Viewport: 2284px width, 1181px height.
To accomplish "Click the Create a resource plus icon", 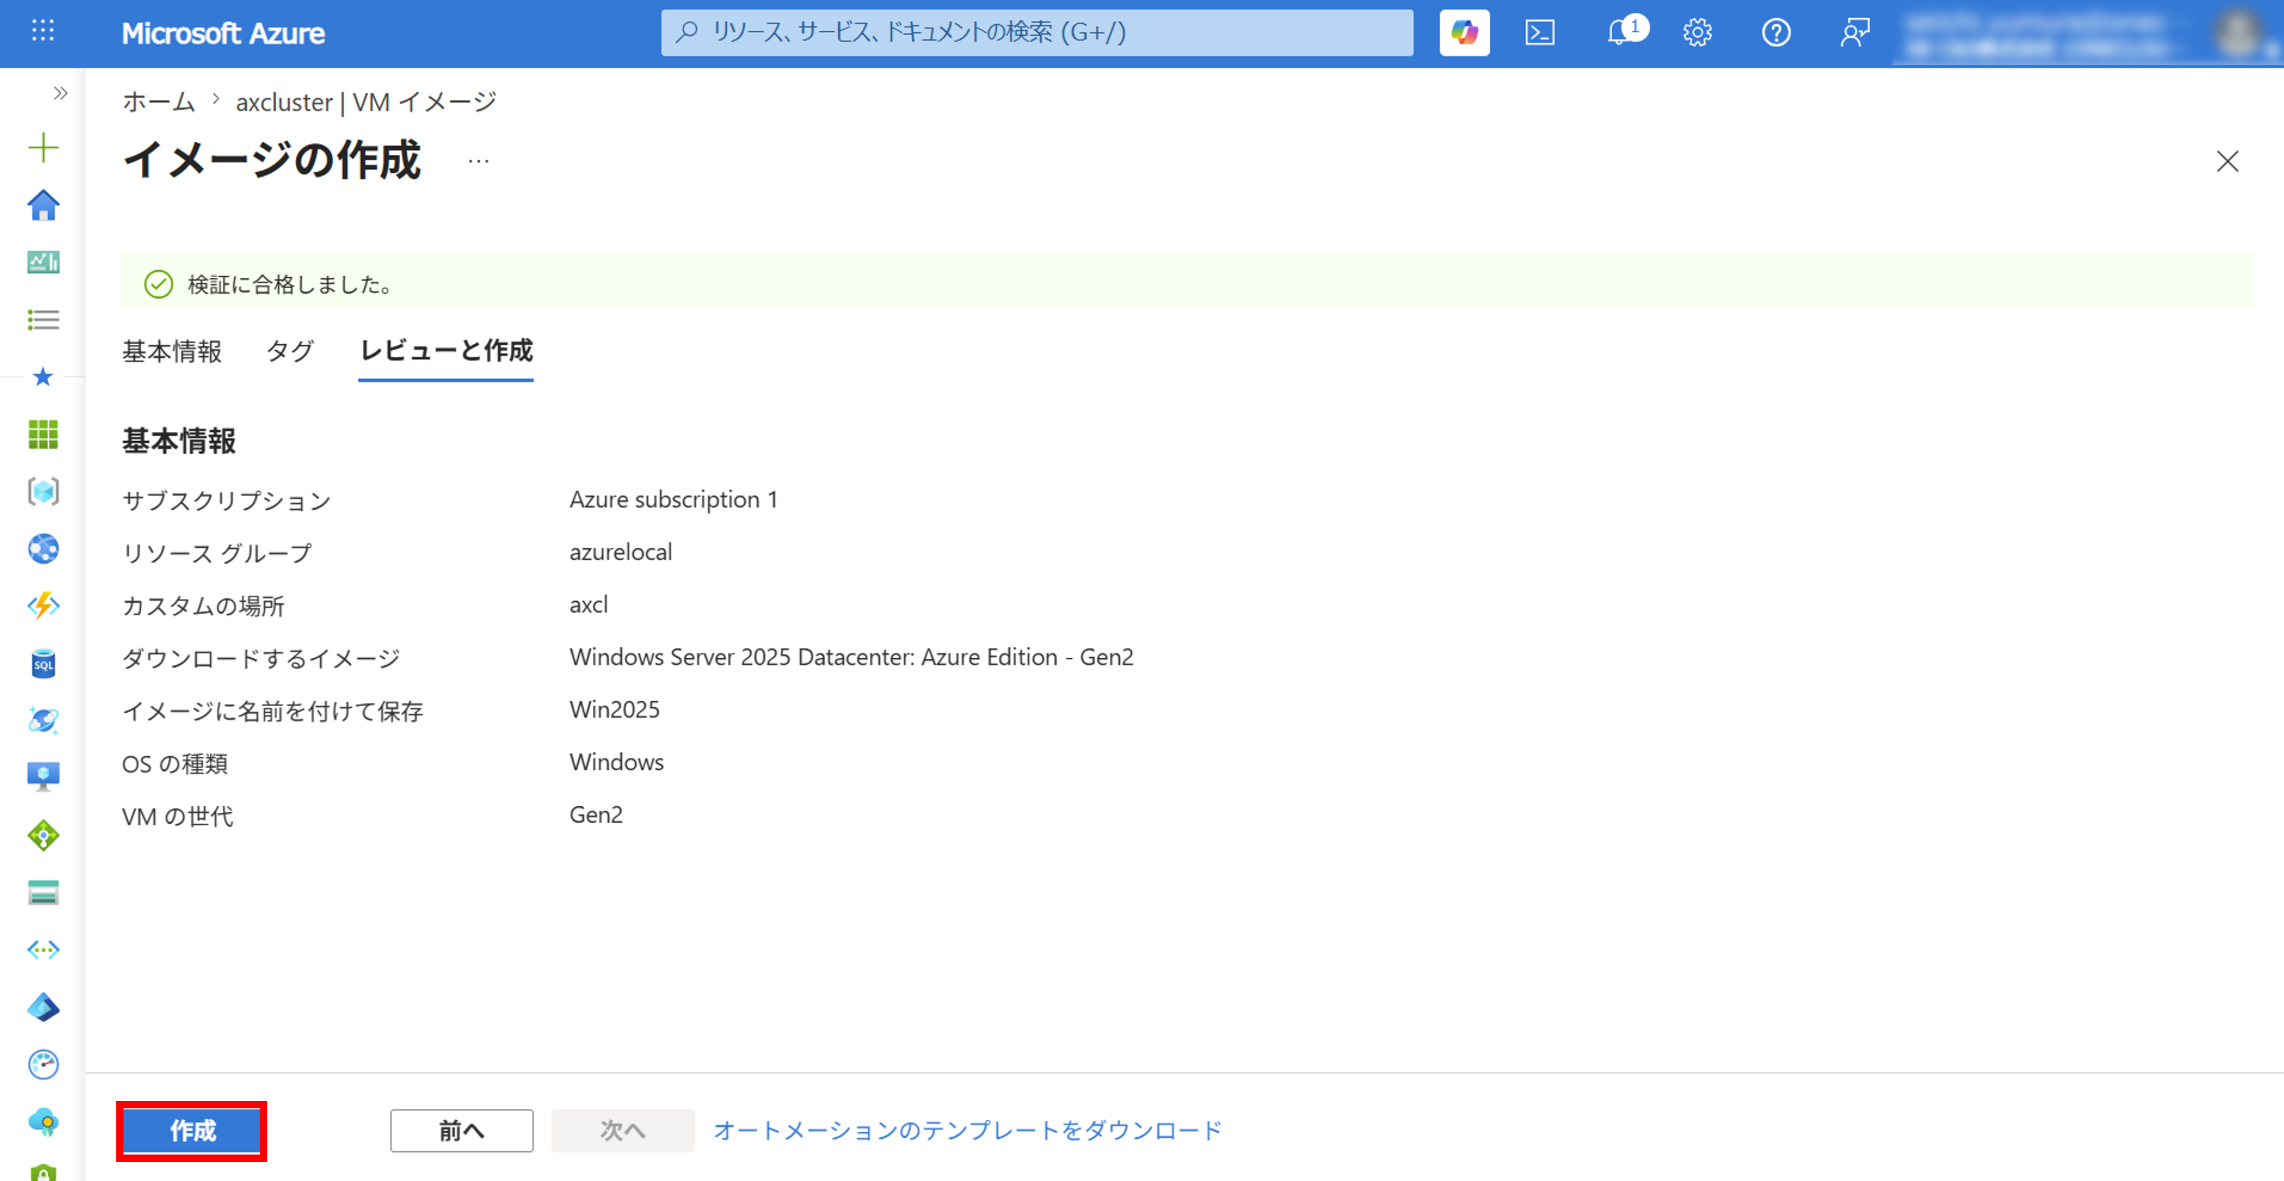I will [43, 148].
